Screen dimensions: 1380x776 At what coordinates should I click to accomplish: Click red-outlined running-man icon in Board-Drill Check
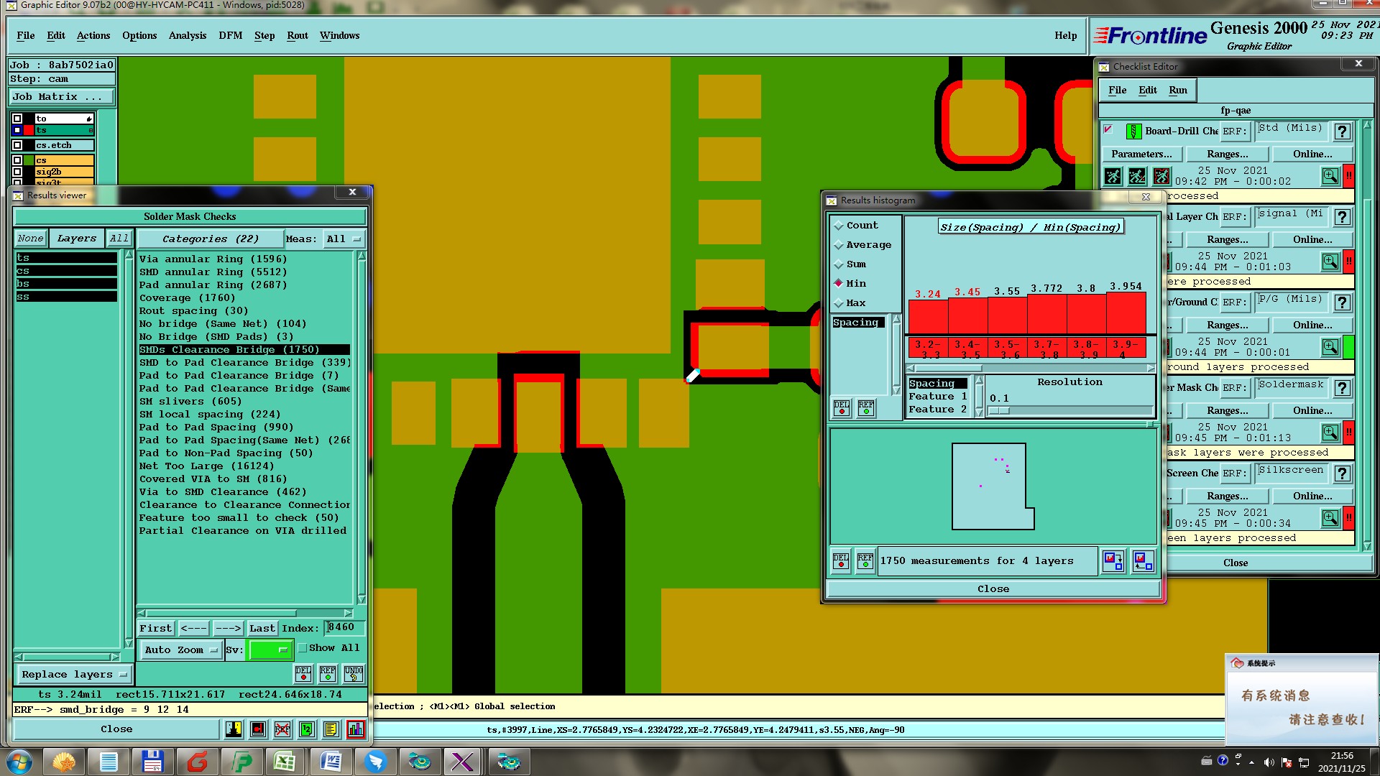(x=1161, y=176)
